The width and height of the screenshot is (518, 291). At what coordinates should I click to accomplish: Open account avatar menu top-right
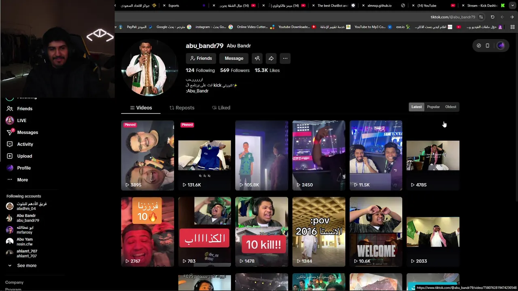[x=501, y=46]
